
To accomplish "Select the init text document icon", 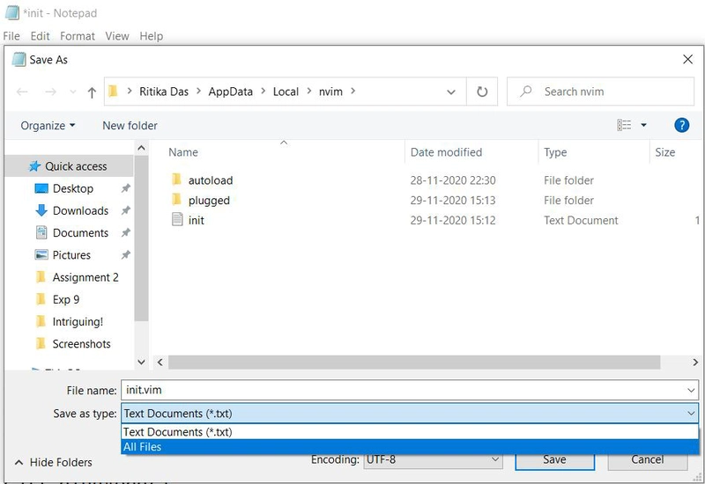I will tap(178, 219).
